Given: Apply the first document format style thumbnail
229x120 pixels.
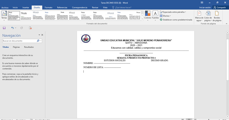Looking at the screenshot, I should pyautogui.click(x=14, y=15).
